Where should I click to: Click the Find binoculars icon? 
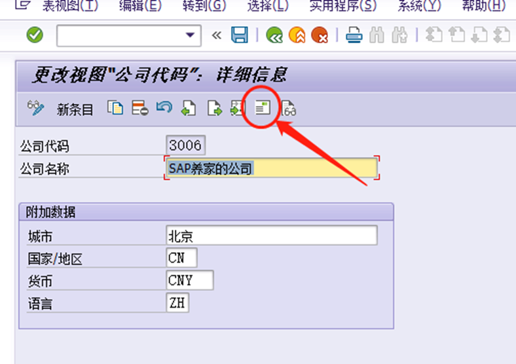(377, 35)
